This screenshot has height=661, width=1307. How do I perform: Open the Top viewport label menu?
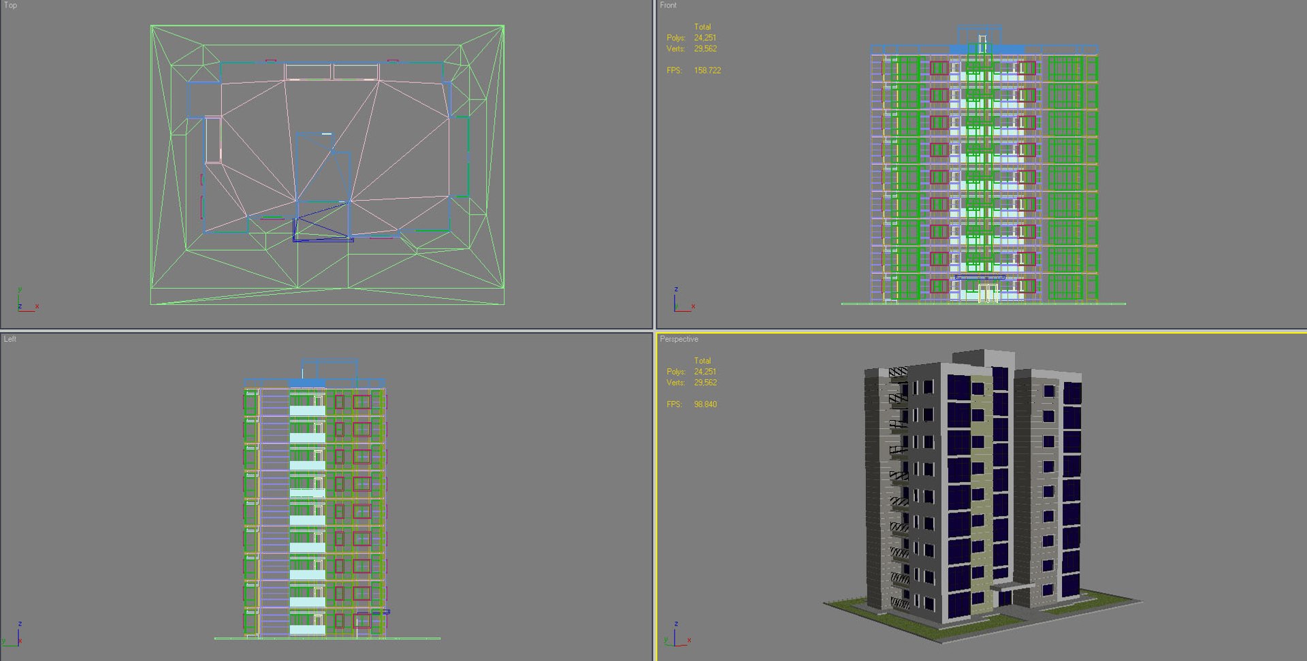(10, 5)
